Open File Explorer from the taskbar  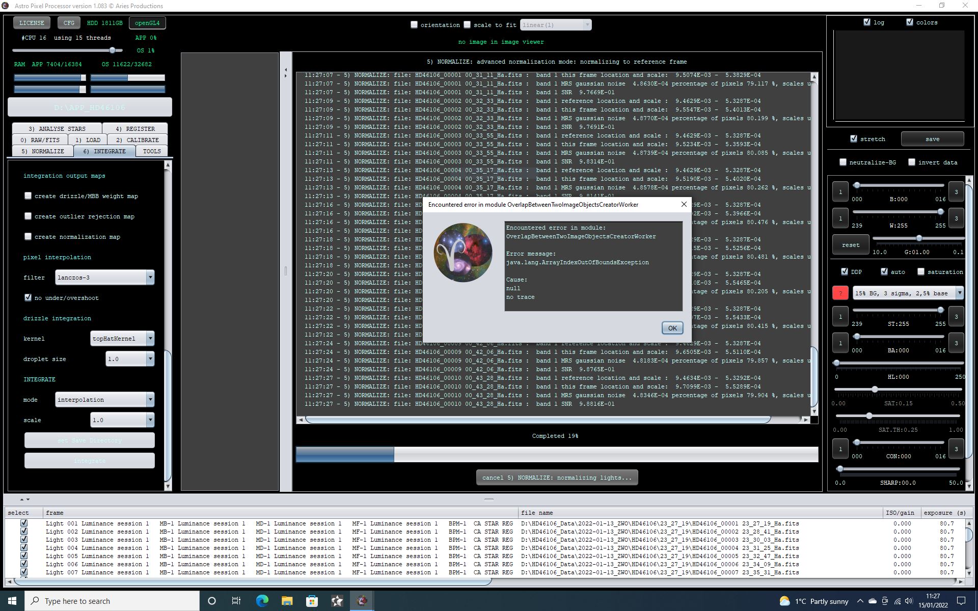point(287,601)
